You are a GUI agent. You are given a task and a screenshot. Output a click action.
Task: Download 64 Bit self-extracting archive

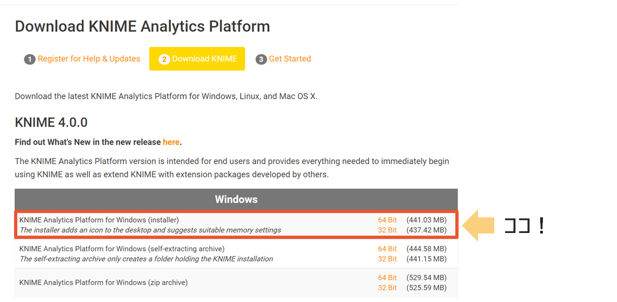coord(387,249)
